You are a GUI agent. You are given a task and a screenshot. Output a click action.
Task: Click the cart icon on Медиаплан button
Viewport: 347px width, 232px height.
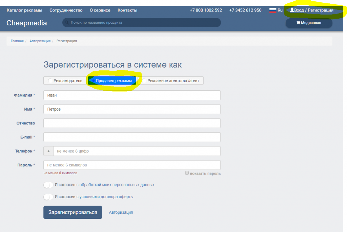pos(298,23)
